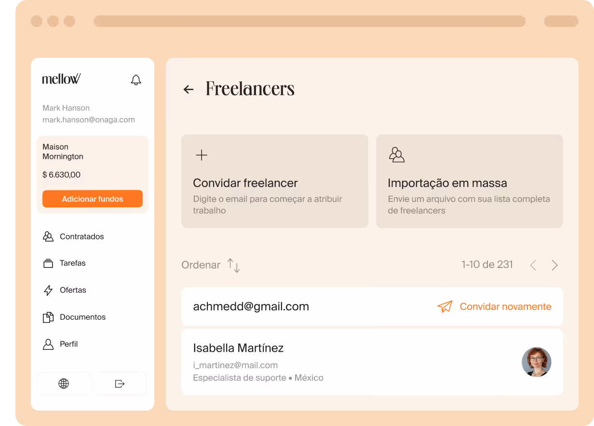Click the plus icon on Convidar freelancer card

point(202,155)
